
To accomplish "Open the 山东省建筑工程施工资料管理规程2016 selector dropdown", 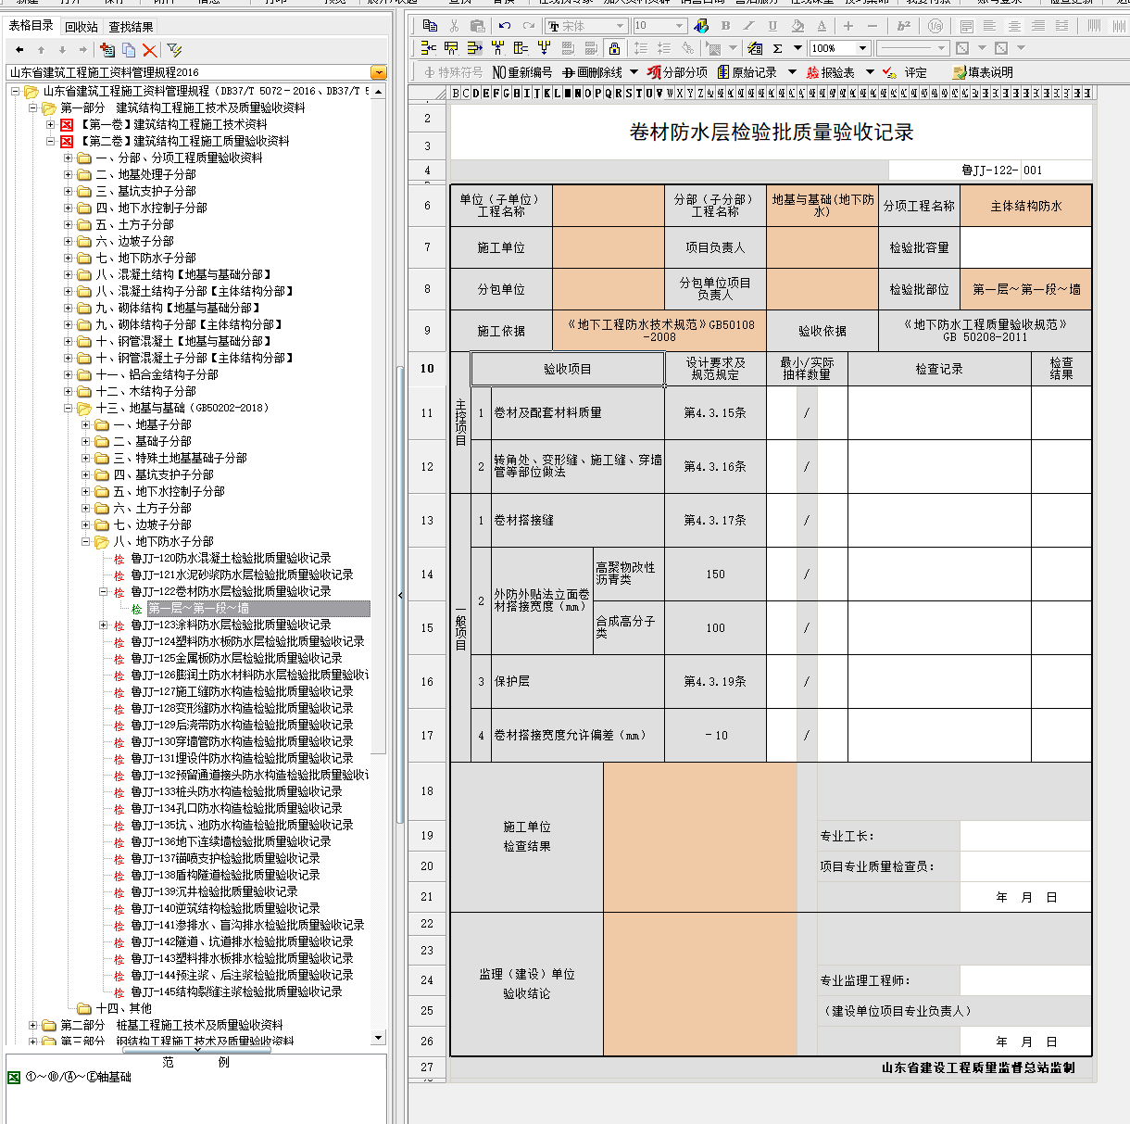I will [378, 72].
